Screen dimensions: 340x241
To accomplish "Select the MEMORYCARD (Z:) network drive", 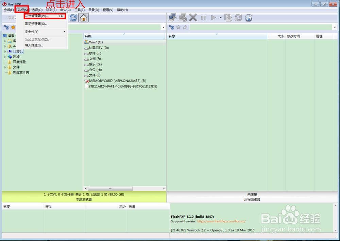I will pos(118,81).
